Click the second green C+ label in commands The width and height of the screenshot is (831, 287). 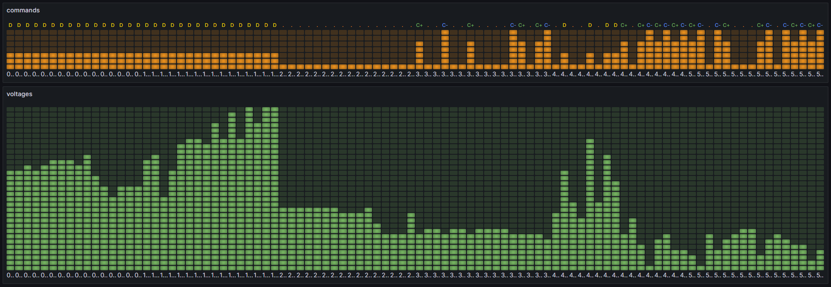pyautogui.click(x=470, y=25)
